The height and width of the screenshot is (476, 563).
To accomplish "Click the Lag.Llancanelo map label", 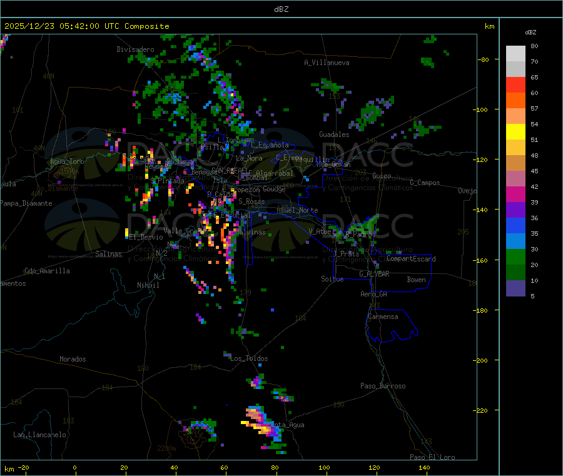I will [39, 435].
